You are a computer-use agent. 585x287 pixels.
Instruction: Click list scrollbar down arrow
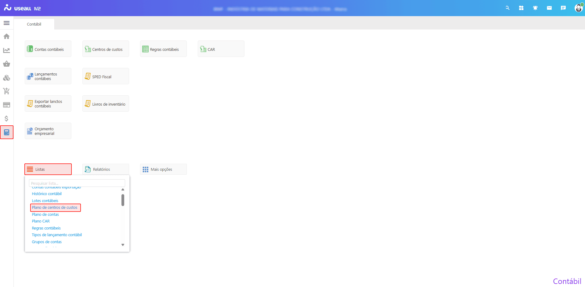(123, 245)
